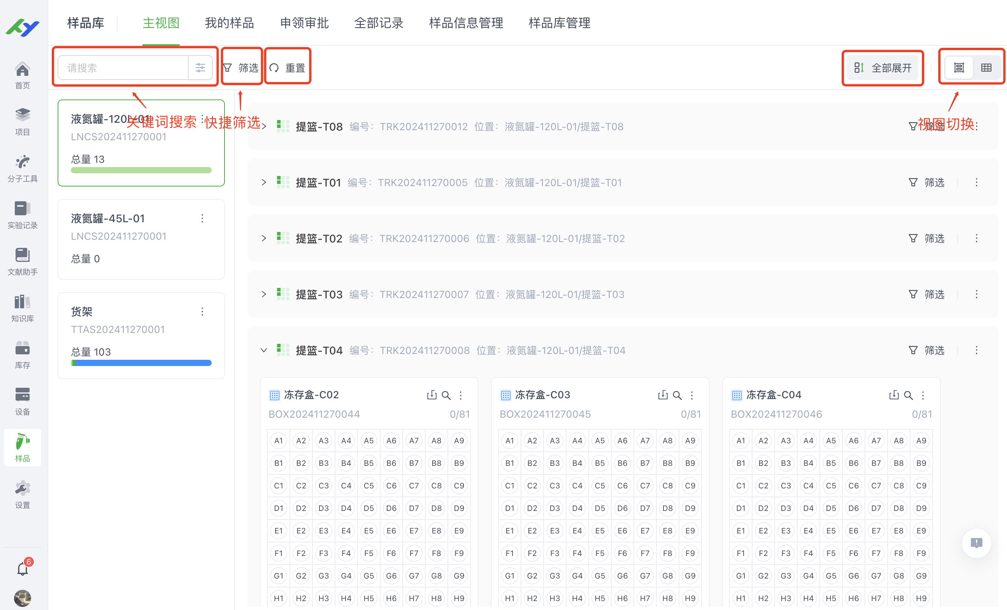
Task: Click the 请搜索 search input field
Action: tap(123, 67)
